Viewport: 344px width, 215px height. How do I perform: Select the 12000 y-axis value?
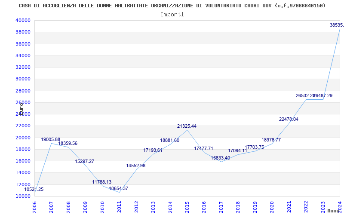(x=23, y=184)
